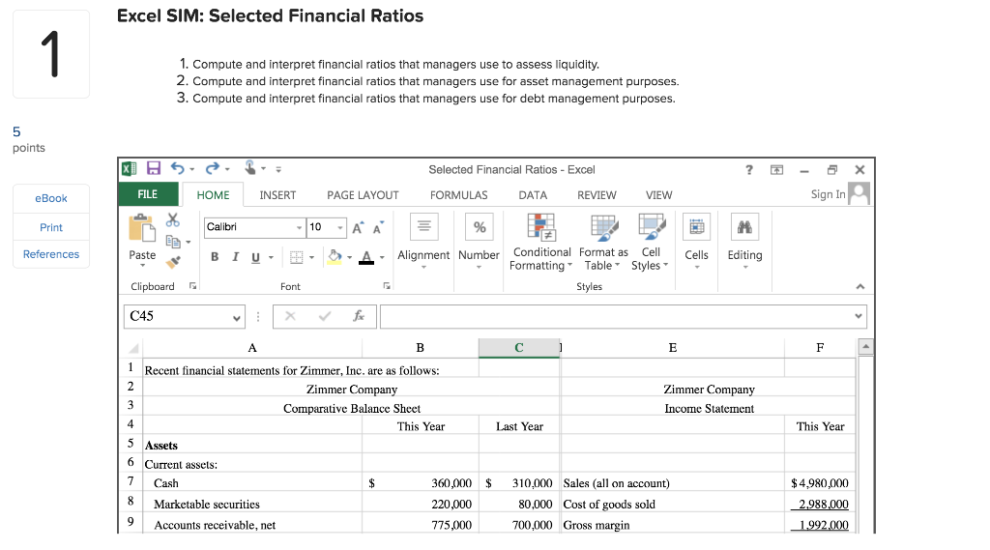
Task: Open the Underline style dropdown arrow
Action: point(271,258)
